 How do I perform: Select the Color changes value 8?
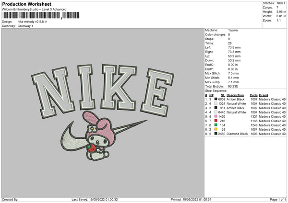[x=229, y=34]
